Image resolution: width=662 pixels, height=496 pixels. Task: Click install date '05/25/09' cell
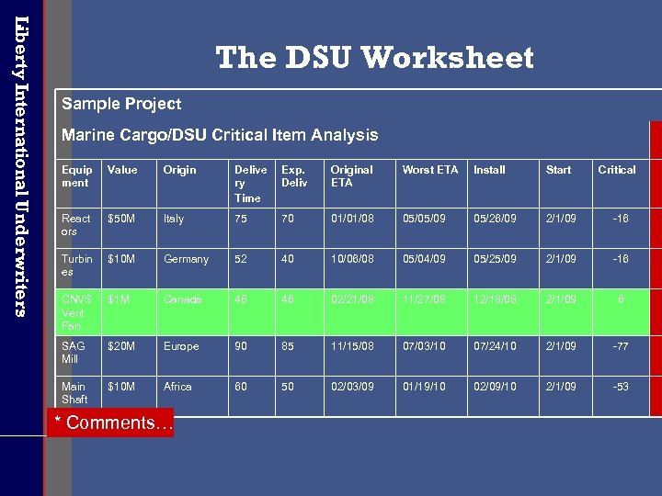tap(503, 268)
